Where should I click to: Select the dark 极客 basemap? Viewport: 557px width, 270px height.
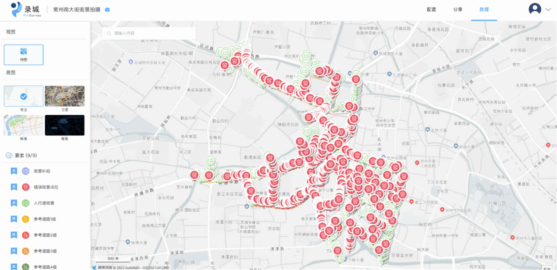point(65,125)
